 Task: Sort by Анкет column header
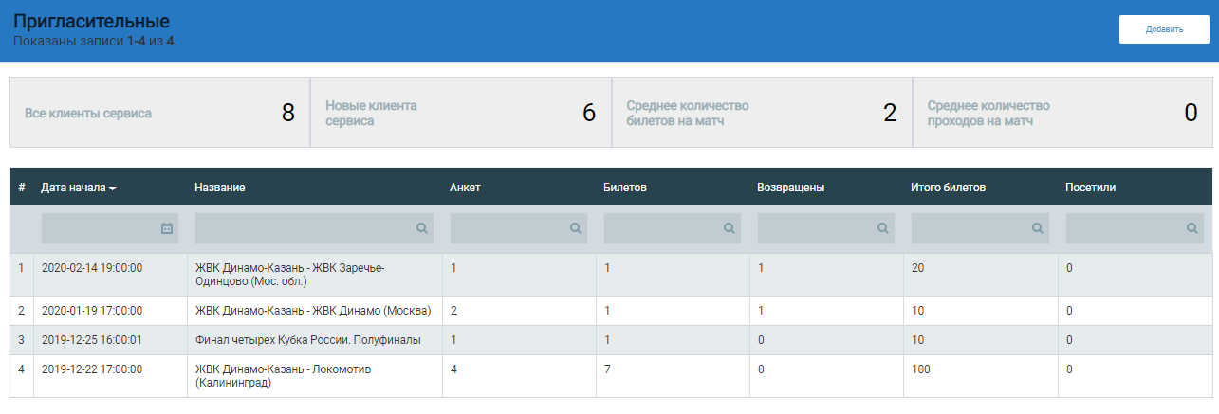465,188
